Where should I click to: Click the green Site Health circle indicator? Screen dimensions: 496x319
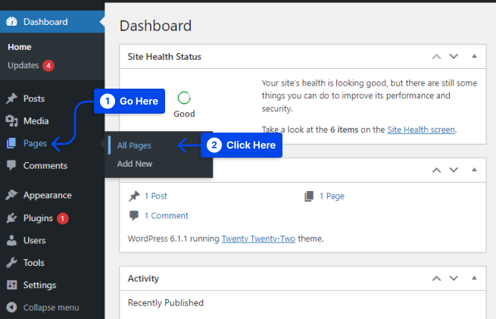point(184,98)
